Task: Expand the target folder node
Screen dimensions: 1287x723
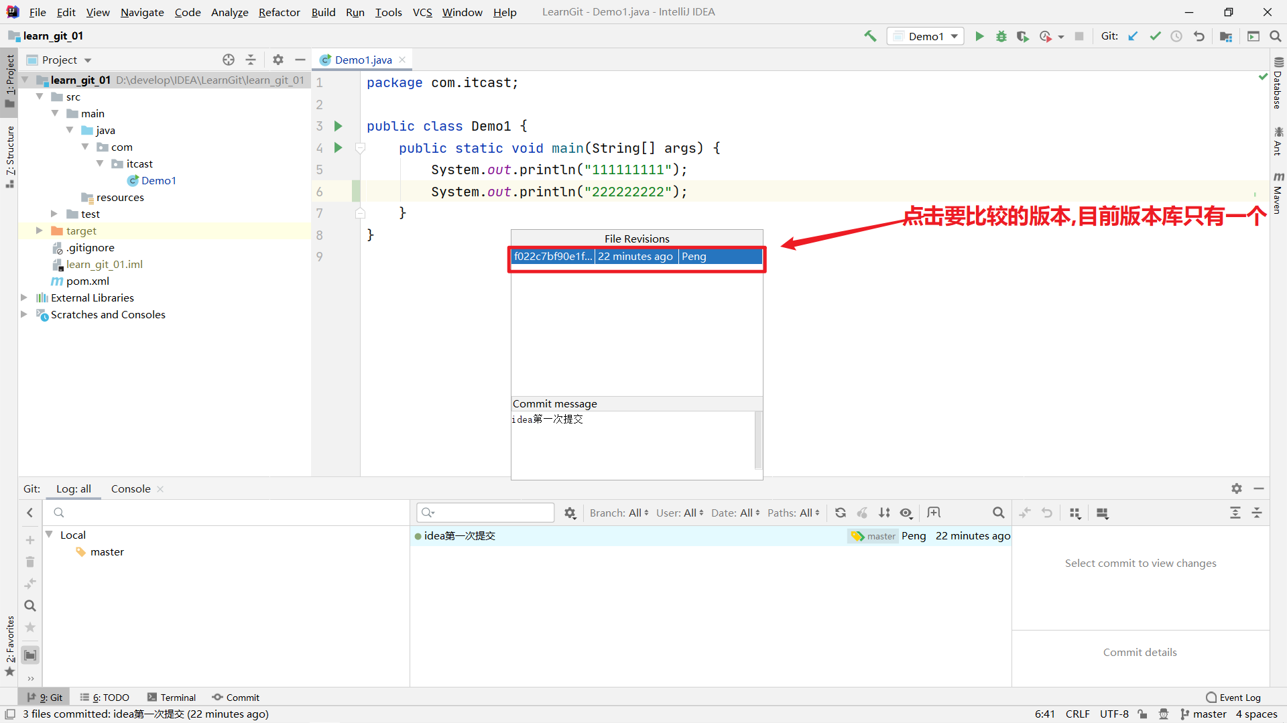Action: pos(39,231)
